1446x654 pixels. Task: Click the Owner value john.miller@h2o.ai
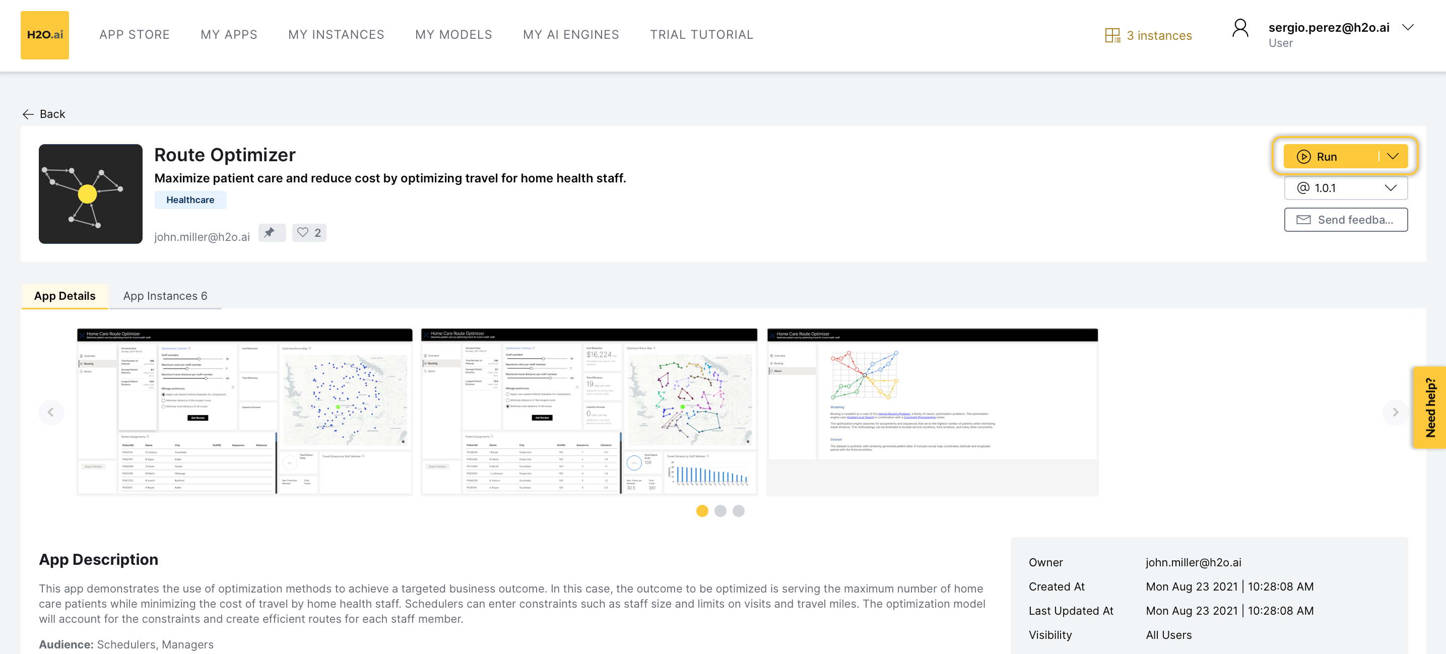coord(1194,562)
